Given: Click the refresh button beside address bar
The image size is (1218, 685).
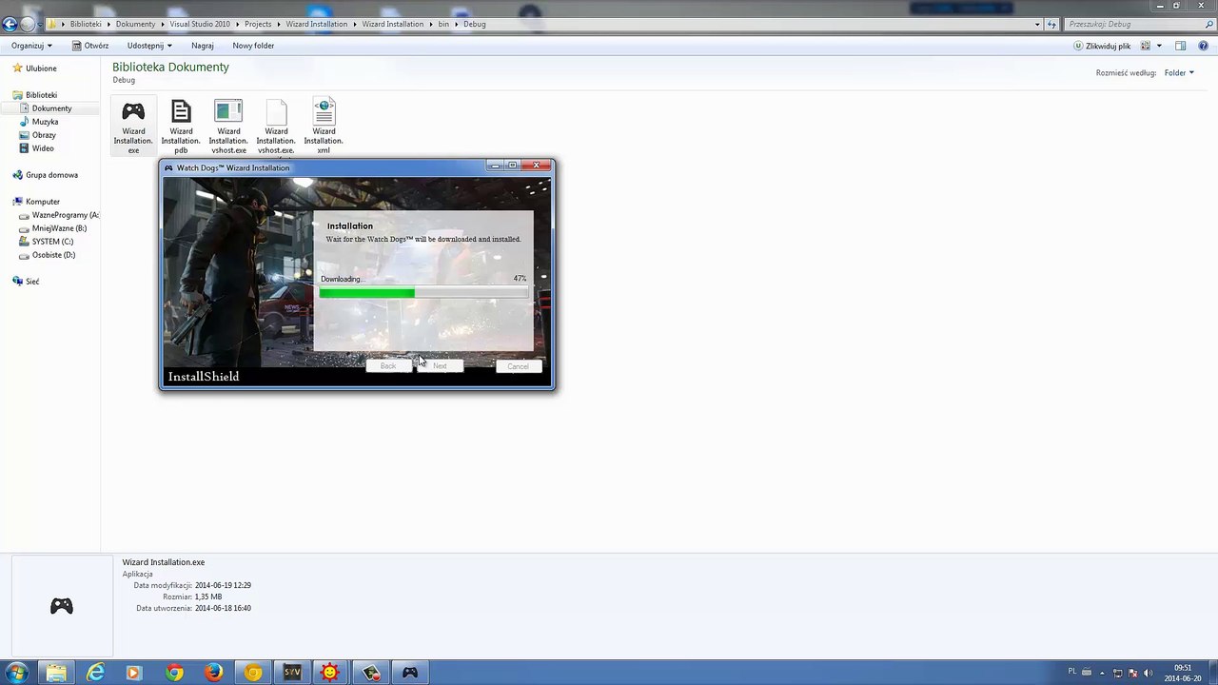Looking at the screenshot, I should coord(1051,24).
